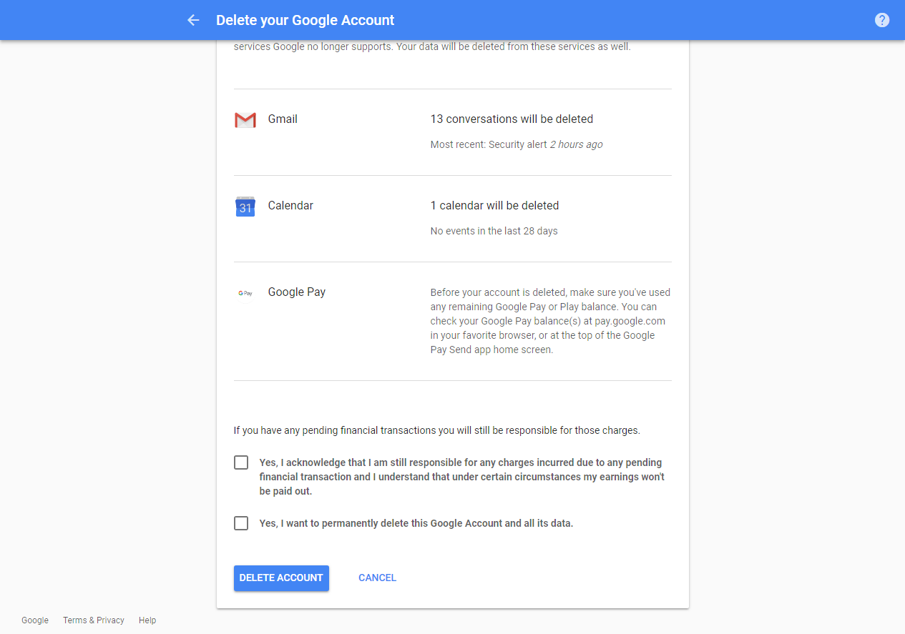Click the Gmail envelope icon
Image resolution: width=905 pixels, height=634 pixels.
[x=245, y=119]
